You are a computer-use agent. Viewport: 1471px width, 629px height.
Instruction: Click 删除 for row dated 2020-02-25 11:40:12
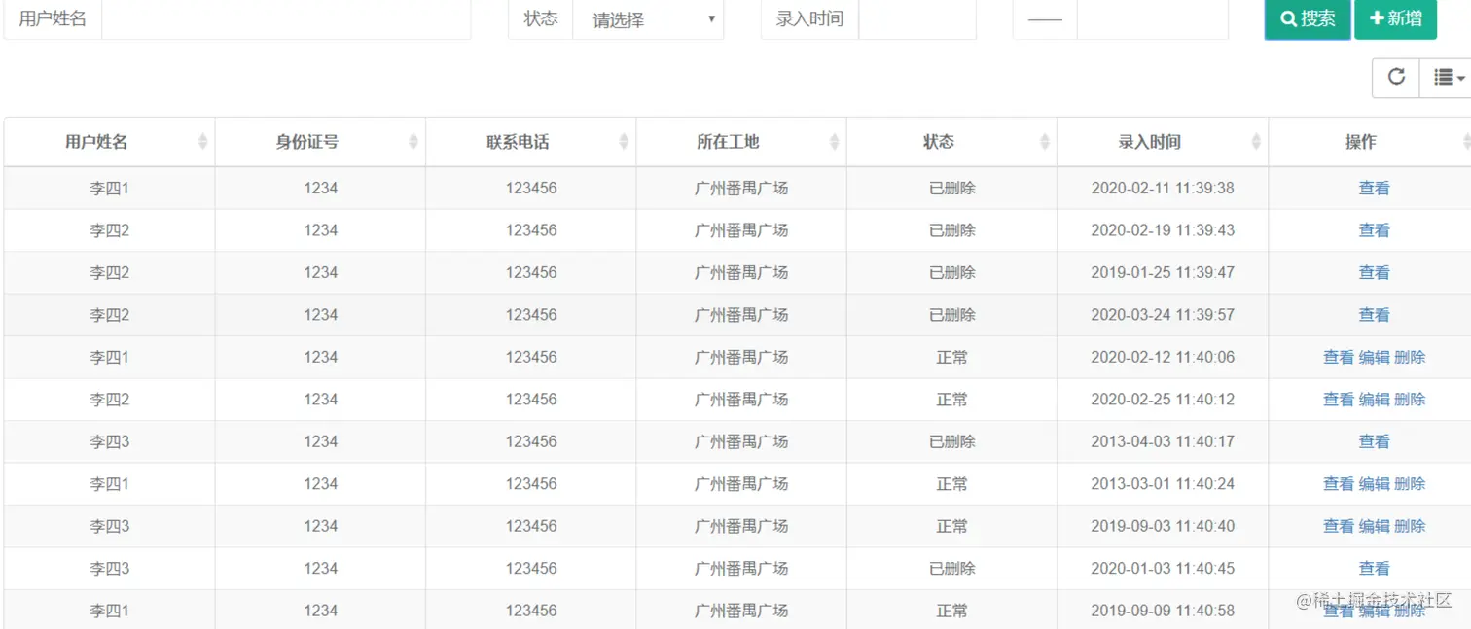(x=1410, y=400)
